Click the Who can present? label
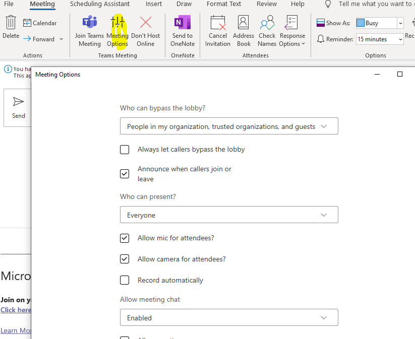The width and height of the screenshot is (415, 339). [148, 197]
